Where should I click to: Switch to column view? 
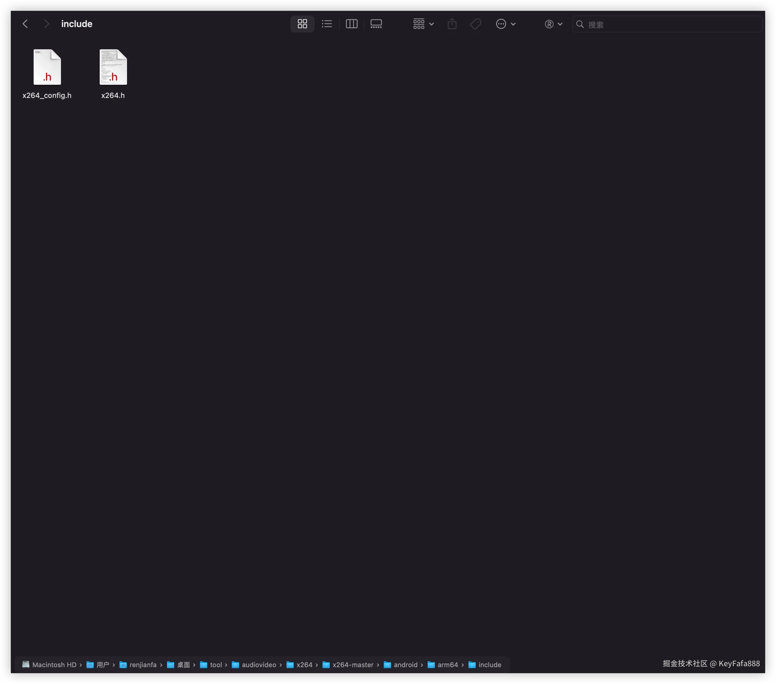point(352,24)
